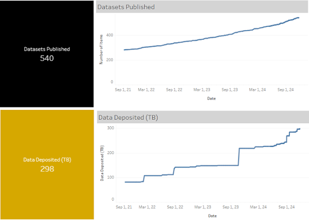Click the black Datasets Published 540 tile
This screenshot has height=220, width=309.
(46, 54)
